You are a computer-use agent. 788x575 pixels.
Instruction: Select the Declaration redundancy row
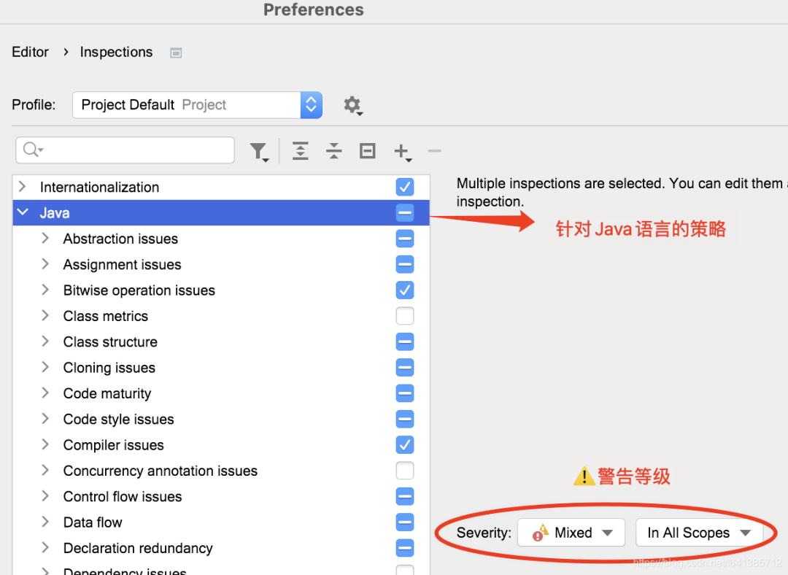(x=221, y=548)
